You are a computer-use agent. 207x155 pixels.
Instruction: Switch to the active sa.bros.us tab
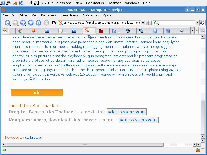89,30
